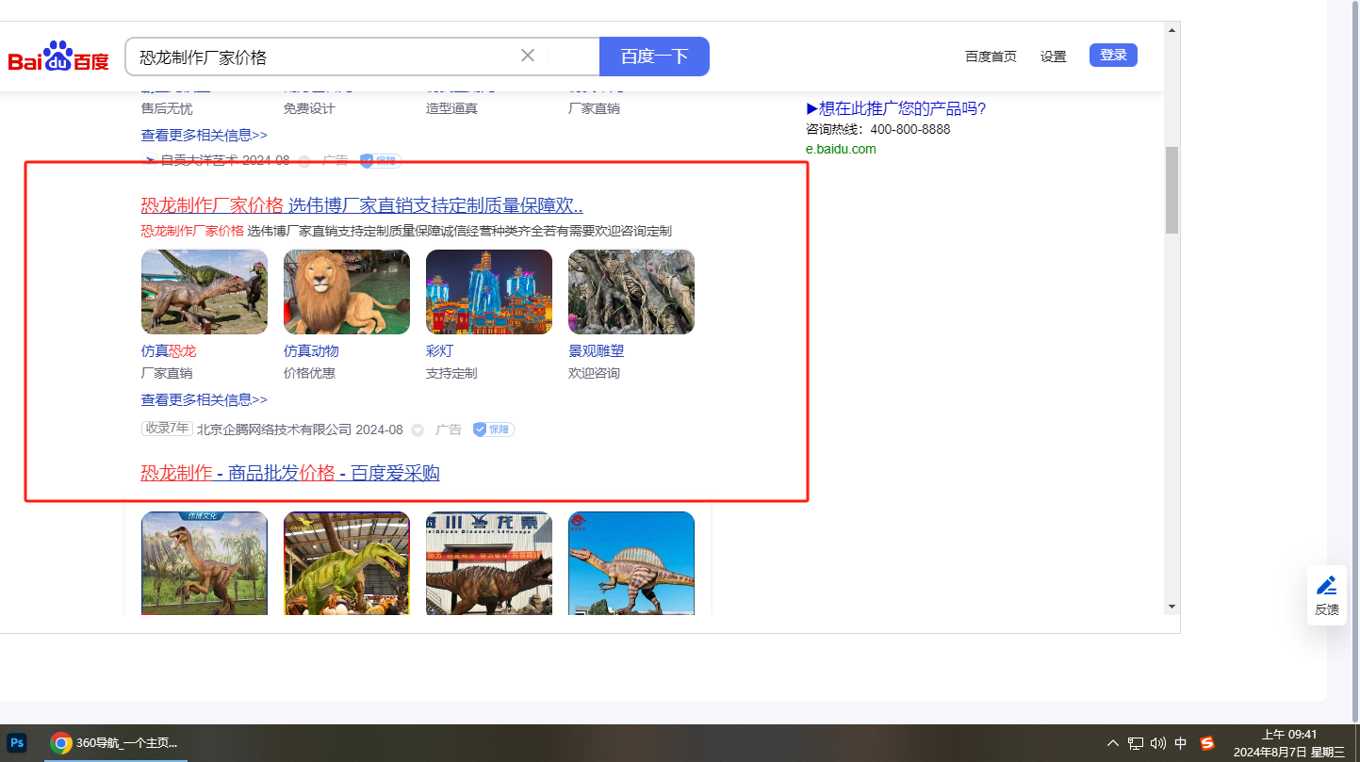Click the Baidu logo
The height and width of the screenshot is (762, 1360).
click(58, 57)
